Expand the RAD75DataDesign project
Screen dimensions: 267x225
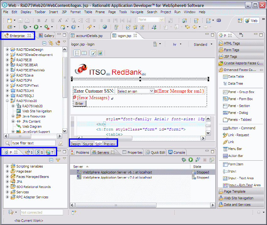click(x=7, y=50)
